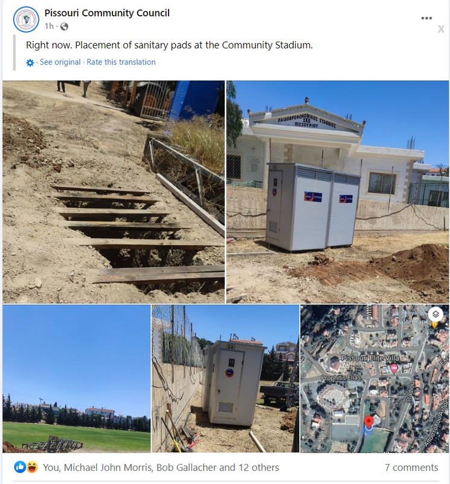Click Rate this translation link
Viewport: 450px width, 484px height.
(x=121, y=62)
